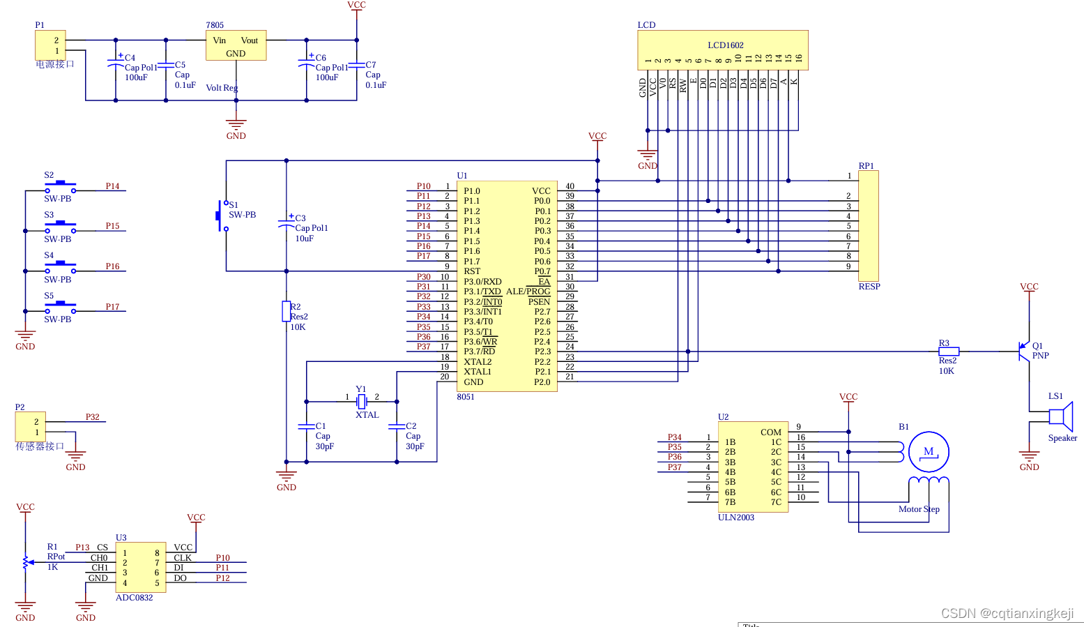Click the P17 net label at S5
Screen dimensions: 1084x627
[112, 307]
